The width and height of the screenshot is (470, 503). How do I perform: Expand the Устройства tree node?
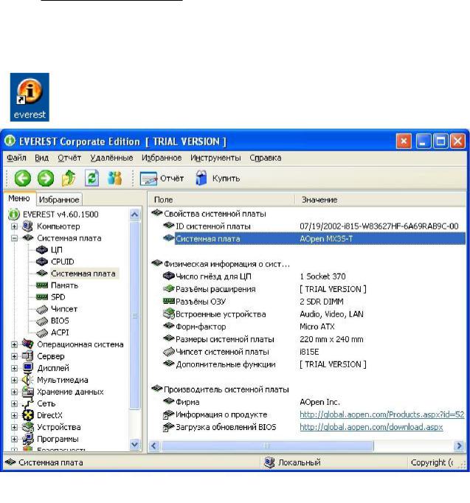(14, 427)
